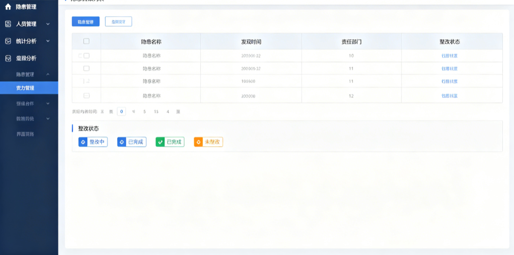514x255 pixels.
Task: Click the outlined button beside 隐患管理
Action: click(118, 22)
